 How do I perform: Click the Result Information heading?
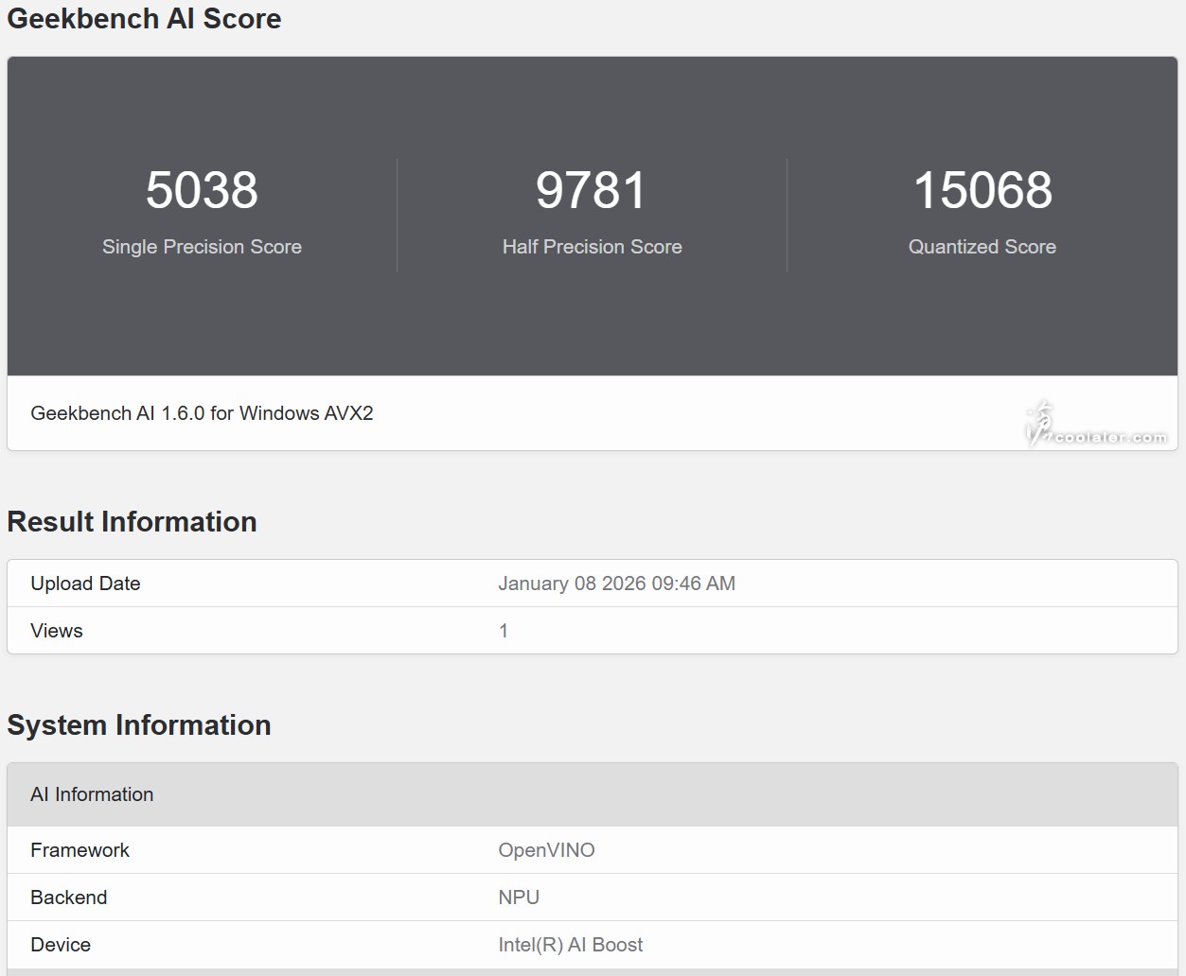pyautogui.click(x=132, y=522)
